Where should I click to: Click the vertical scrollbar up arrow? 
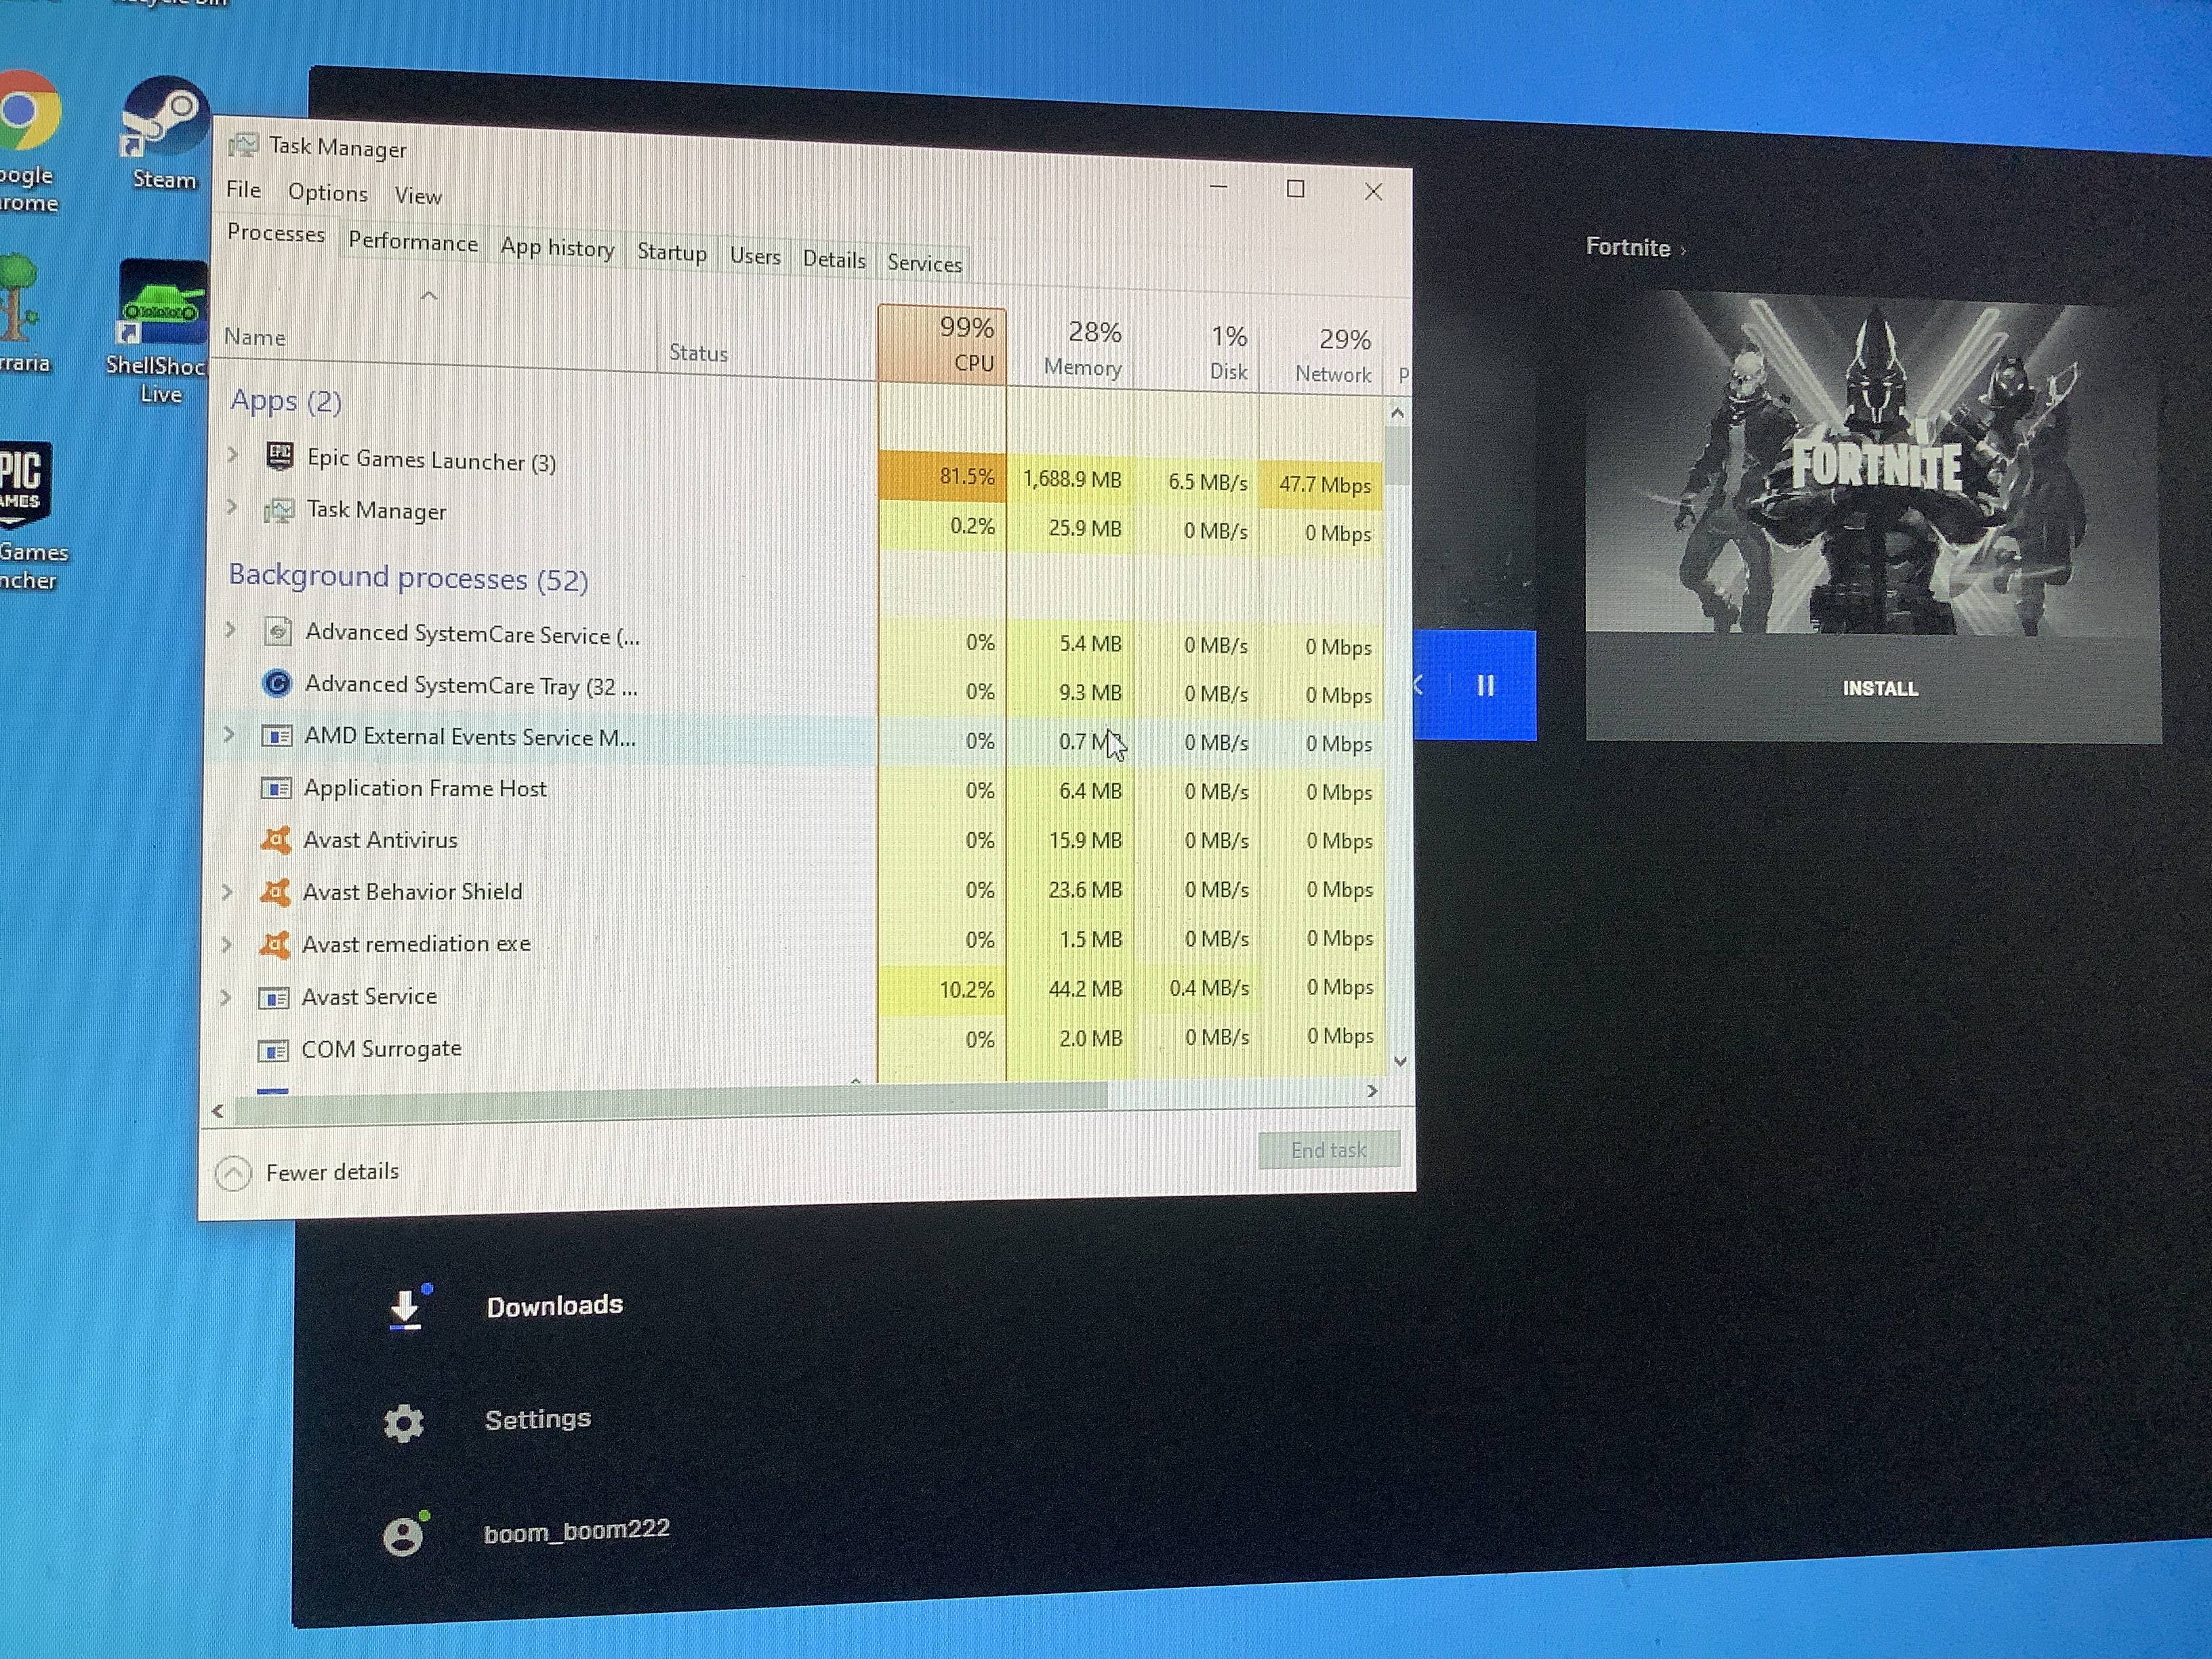pos(1397,413)
